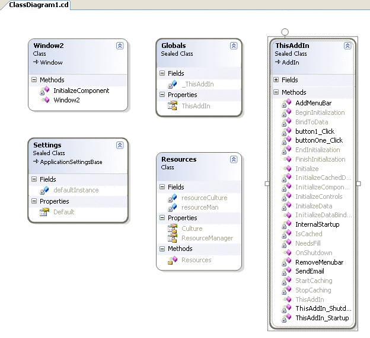Collapse the ThisAddIn class shape chevron
The image size is (370, 338).
(x=347, y=46)
